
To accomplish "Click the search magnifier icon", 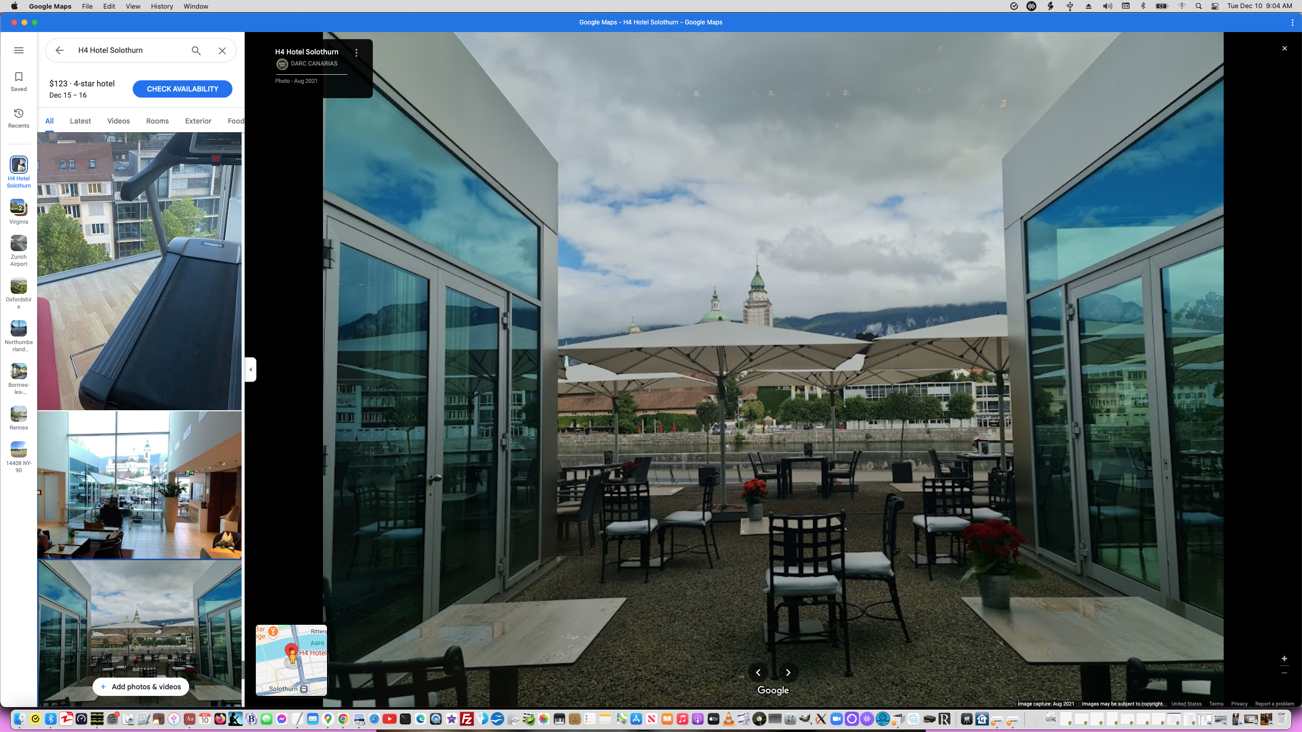I will pos(196,50).
